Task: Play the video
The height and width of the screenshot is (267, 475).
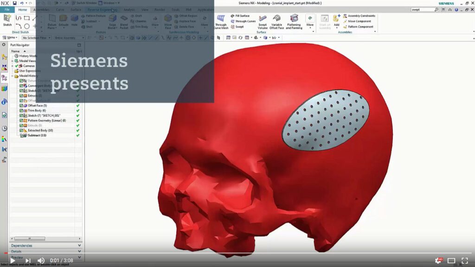Action: point(13,261)
